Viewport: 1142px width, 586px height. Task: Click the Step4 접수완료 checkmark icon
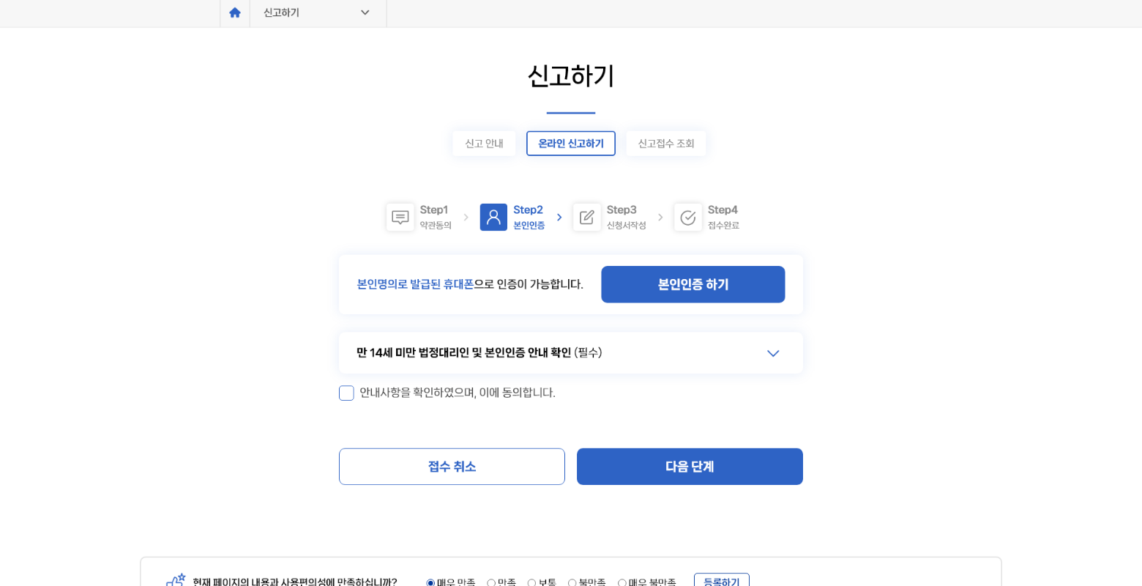pos(688,218)
